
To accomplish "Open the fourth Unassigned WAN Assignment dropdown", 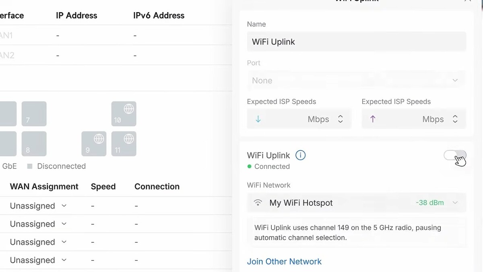I will [38, 260].
